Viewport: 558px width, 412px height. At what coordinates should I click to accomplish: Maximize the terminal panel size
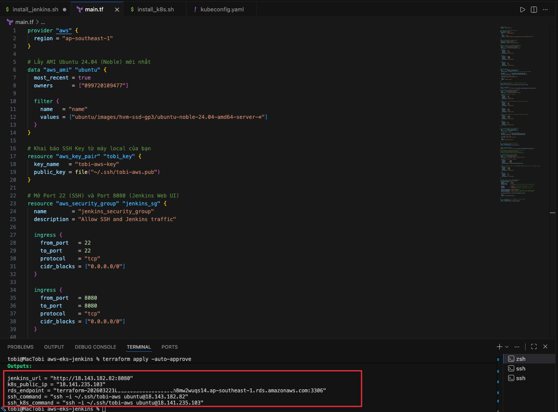tap(534, 346)
